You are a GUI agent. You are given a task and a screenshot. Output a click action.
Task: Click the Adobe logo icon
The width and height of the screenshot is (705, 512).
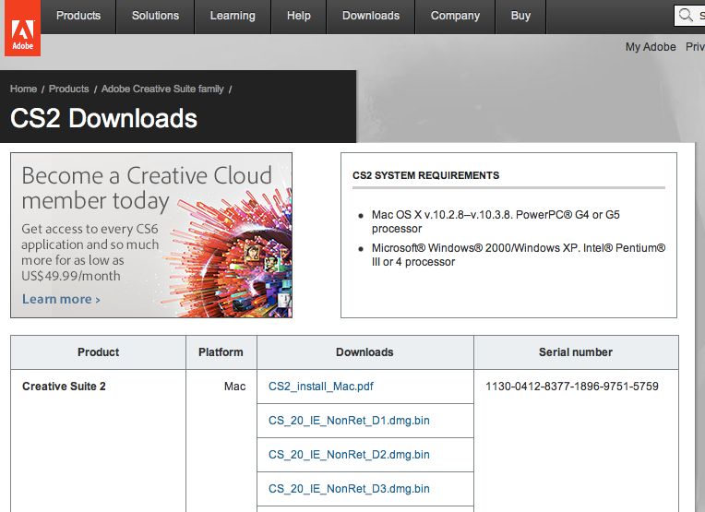tap(22, 28)
